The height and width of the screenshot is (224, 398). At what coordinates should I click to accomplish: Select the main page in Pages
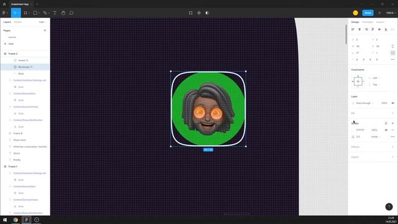pos(11,44)
